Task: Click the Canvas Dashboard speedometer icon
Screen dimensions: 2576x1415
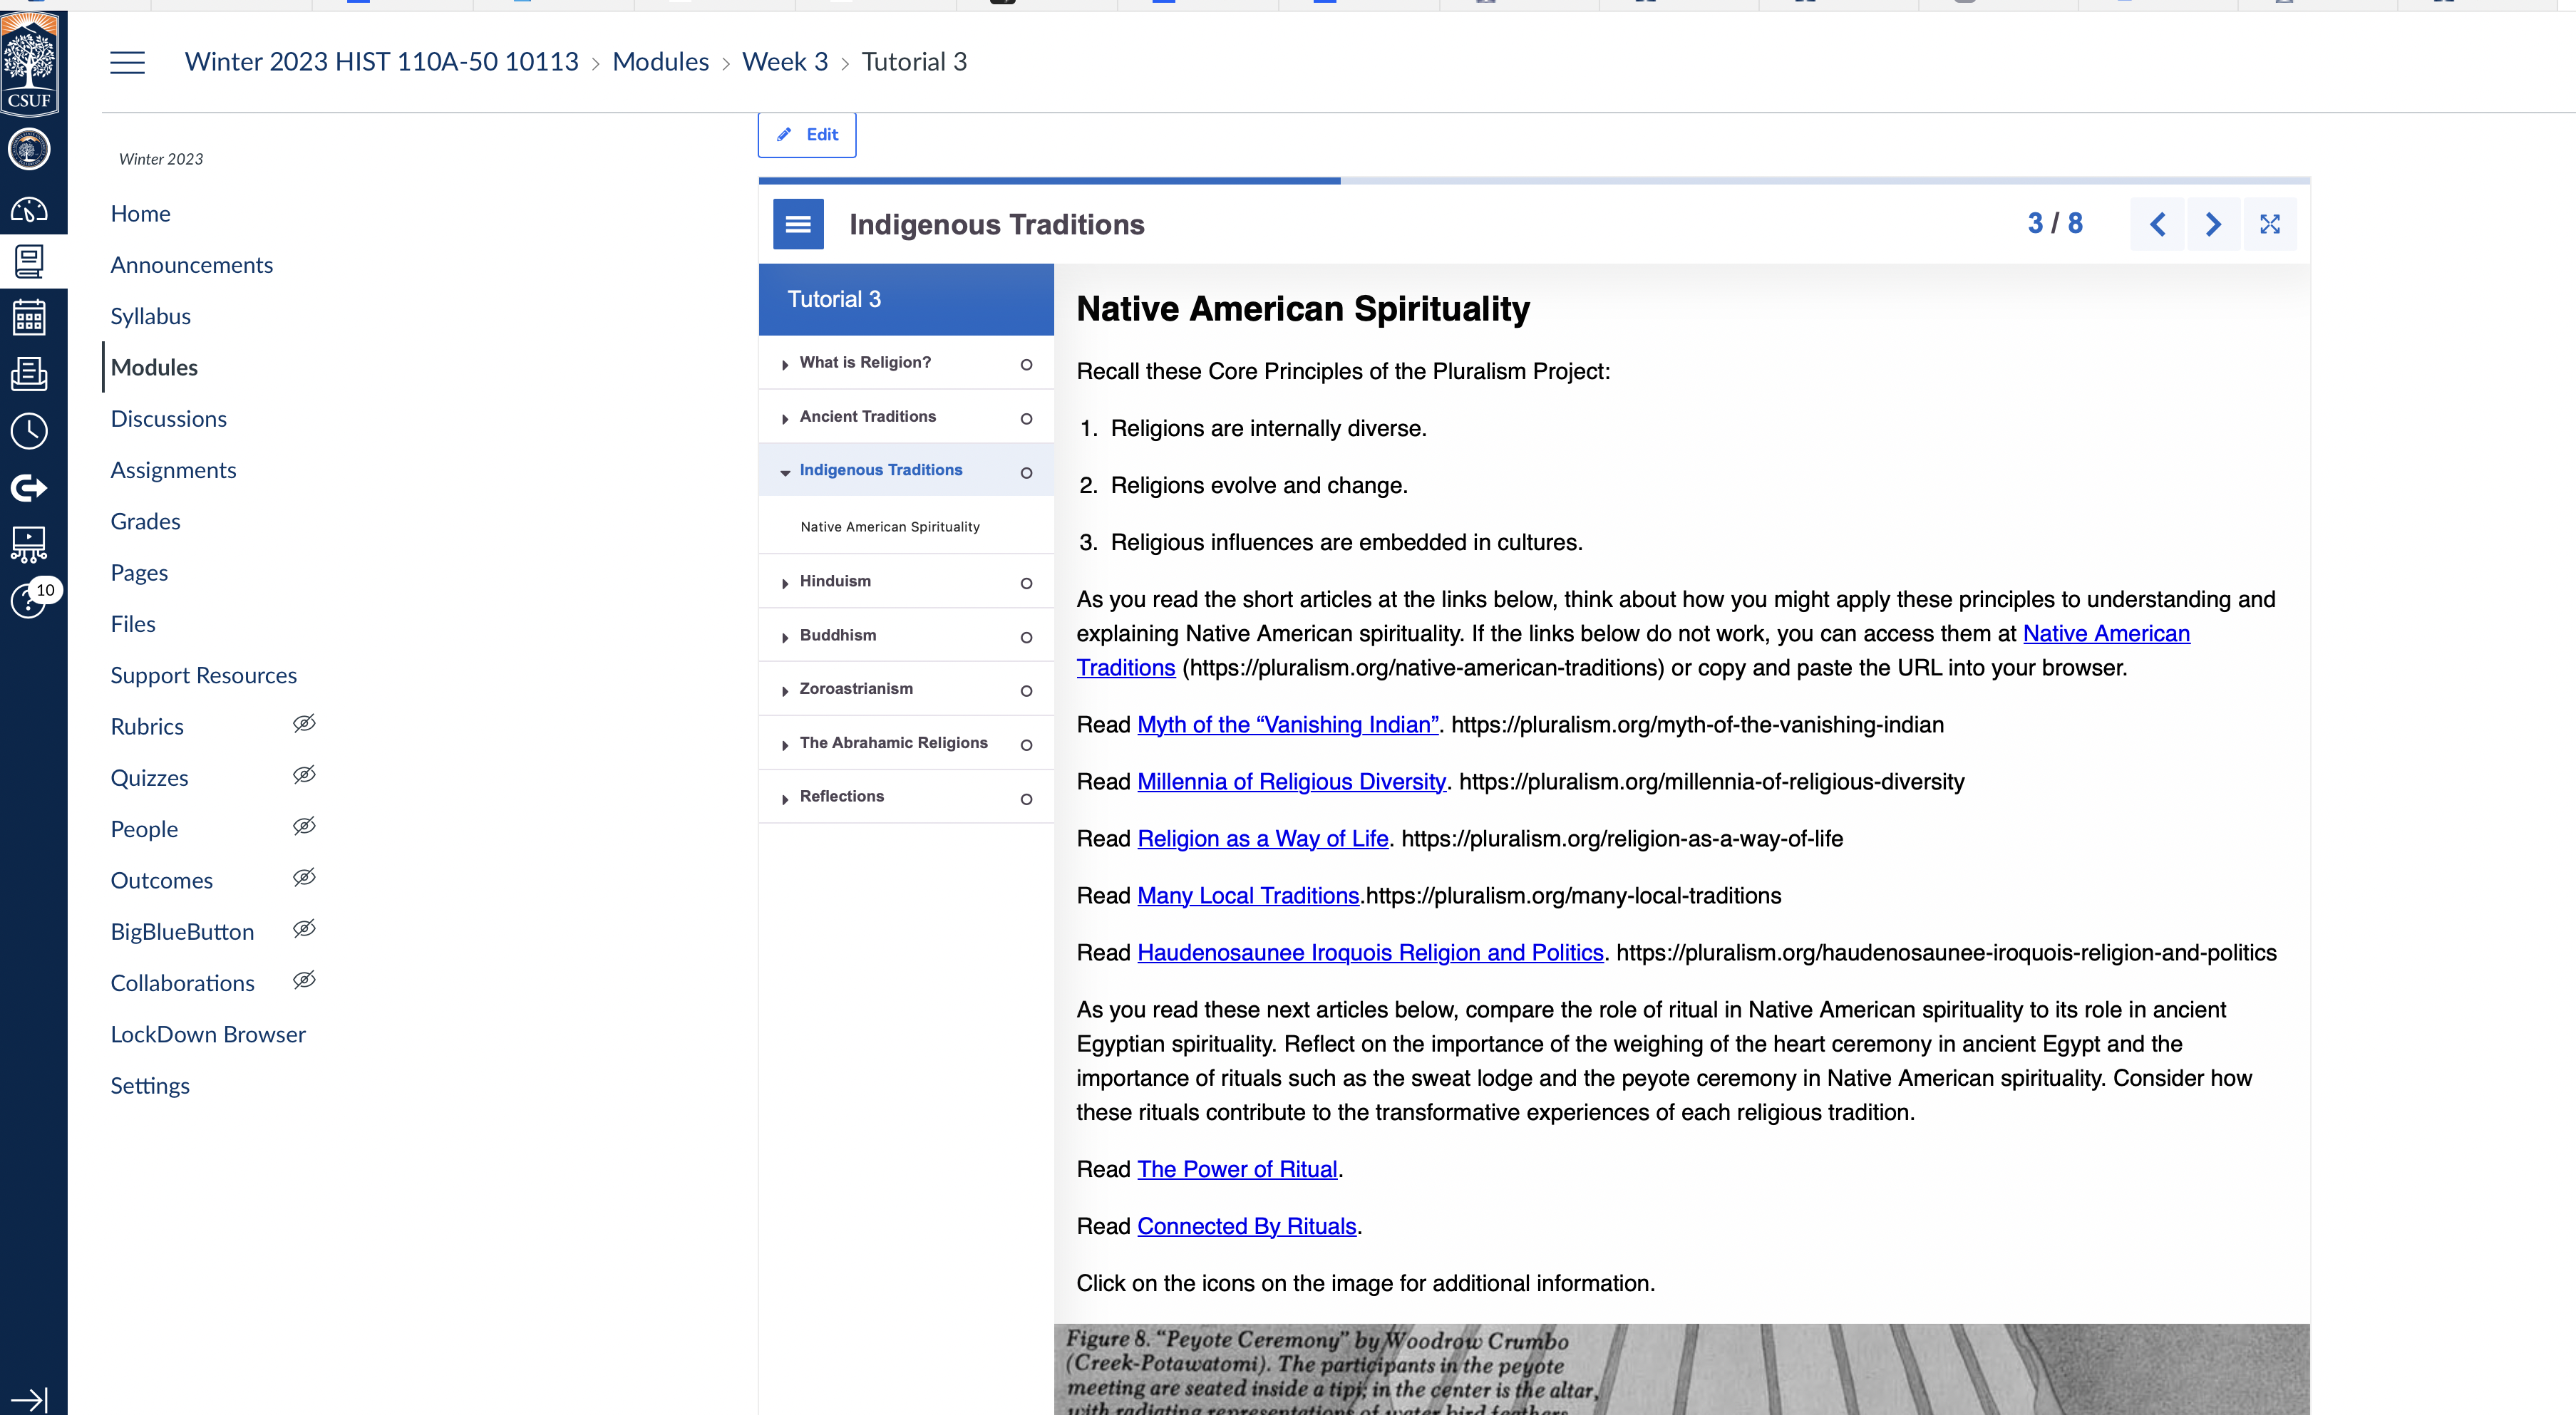Action: pos(29,210)
